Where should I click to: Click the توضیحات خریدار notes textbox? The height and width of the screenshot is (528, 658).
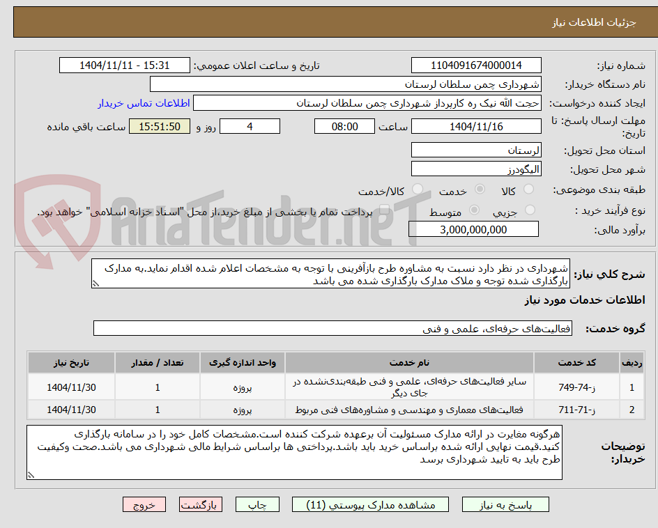pyautogui.click(x=294, y=453)
